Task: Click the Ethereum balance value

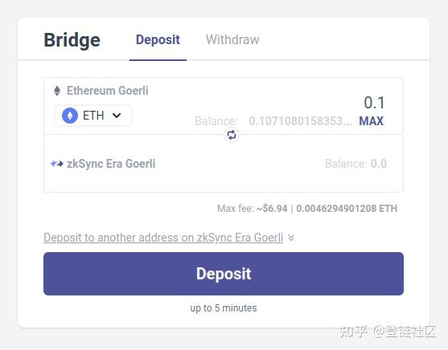Action: (x=300, y=121)
